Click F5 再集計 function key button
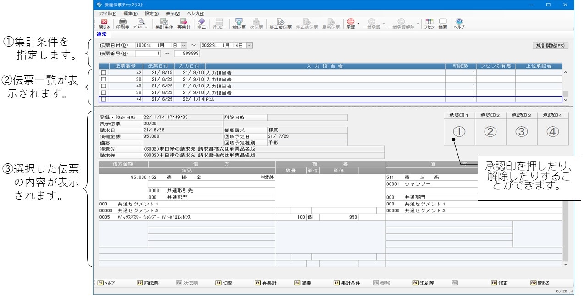The height and width of the screenshot is (296, 584). click(266, 283)
